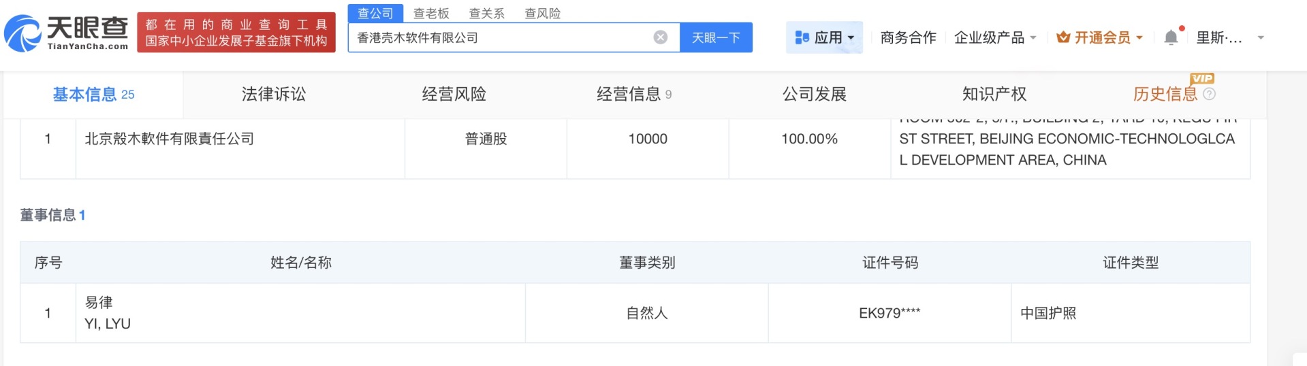Click the YI, LYU name text
Screen dimensions: 1307x366
pyautogui.click(x=108, y=324)
